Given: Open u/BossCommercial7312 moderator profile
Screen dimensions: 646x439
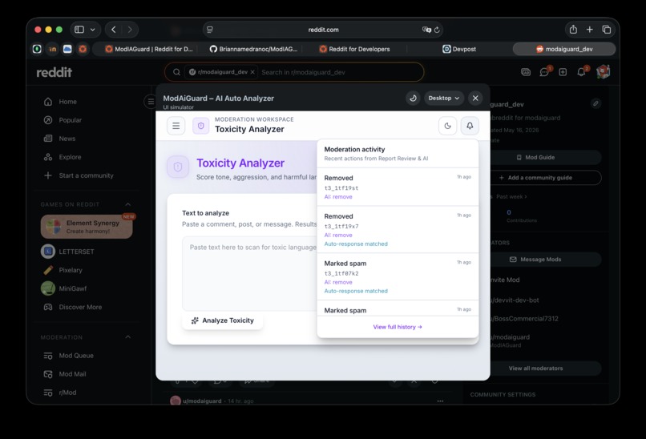Looking at the screenshot, I should [x=524, y=319].
